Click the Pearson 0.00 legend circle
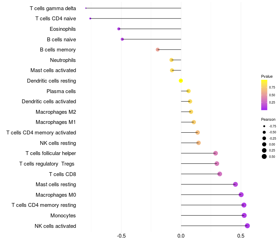The image size is (280, 245). pyautogui.click(x=264, y=144)
